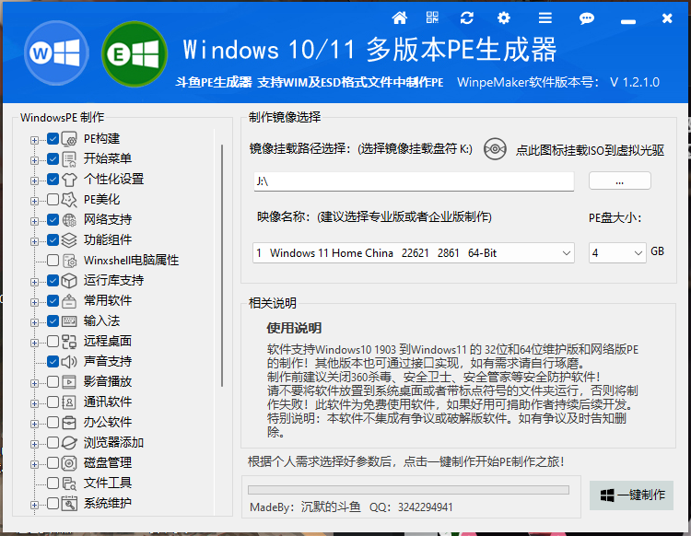
Task: Click the 网络支持 globe icon
Action: point(69,220)
